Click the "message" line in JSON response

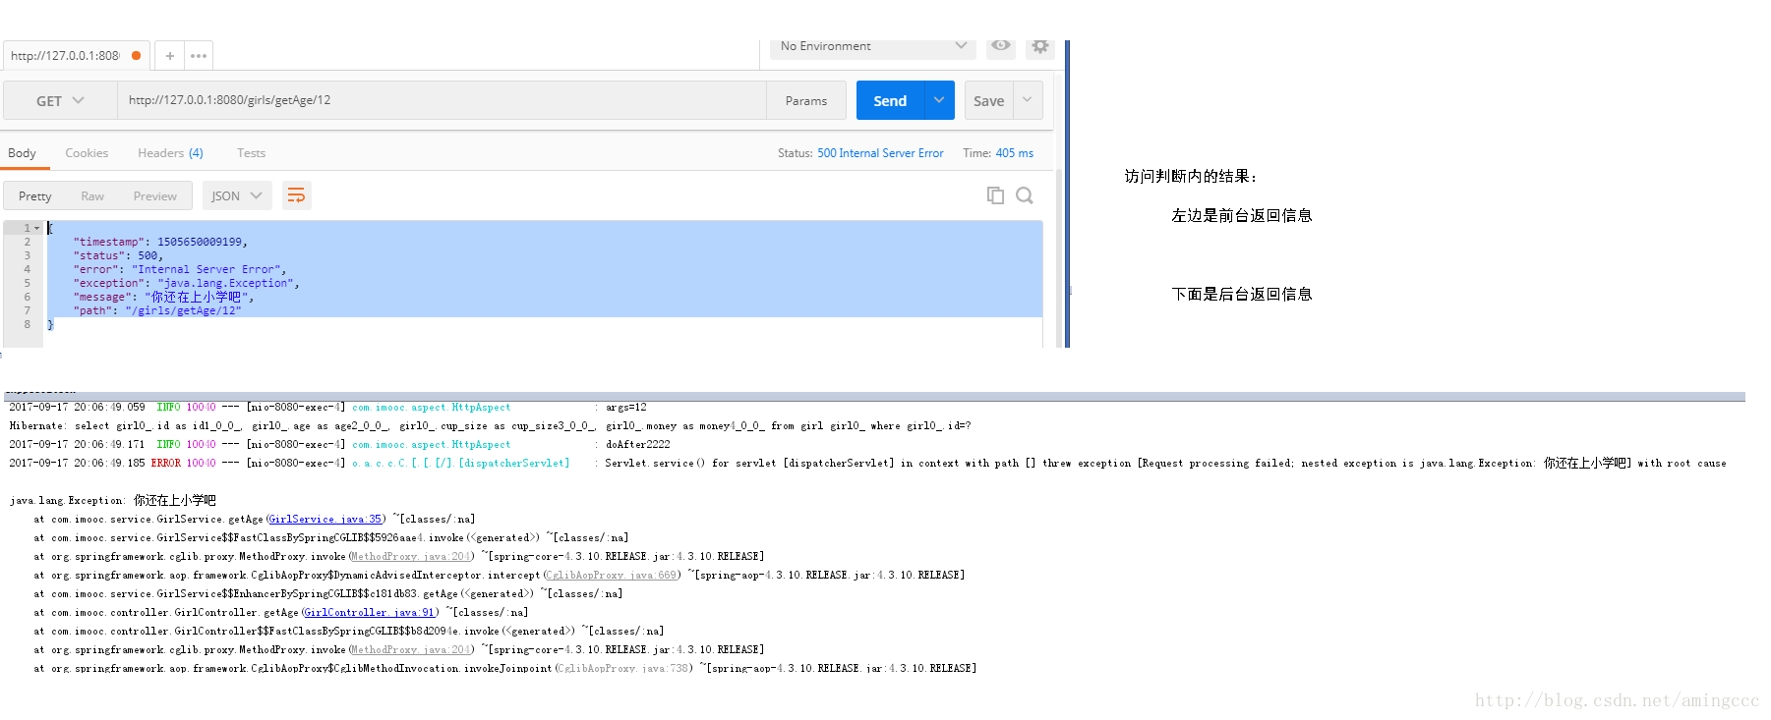163,297
